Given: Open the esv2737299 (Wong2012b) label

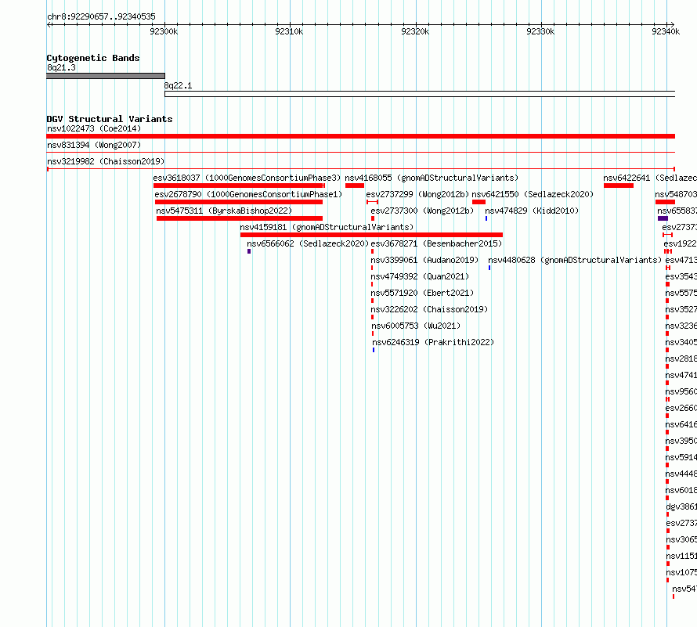Looking at the screenshot, I should [x=417, y=194].
